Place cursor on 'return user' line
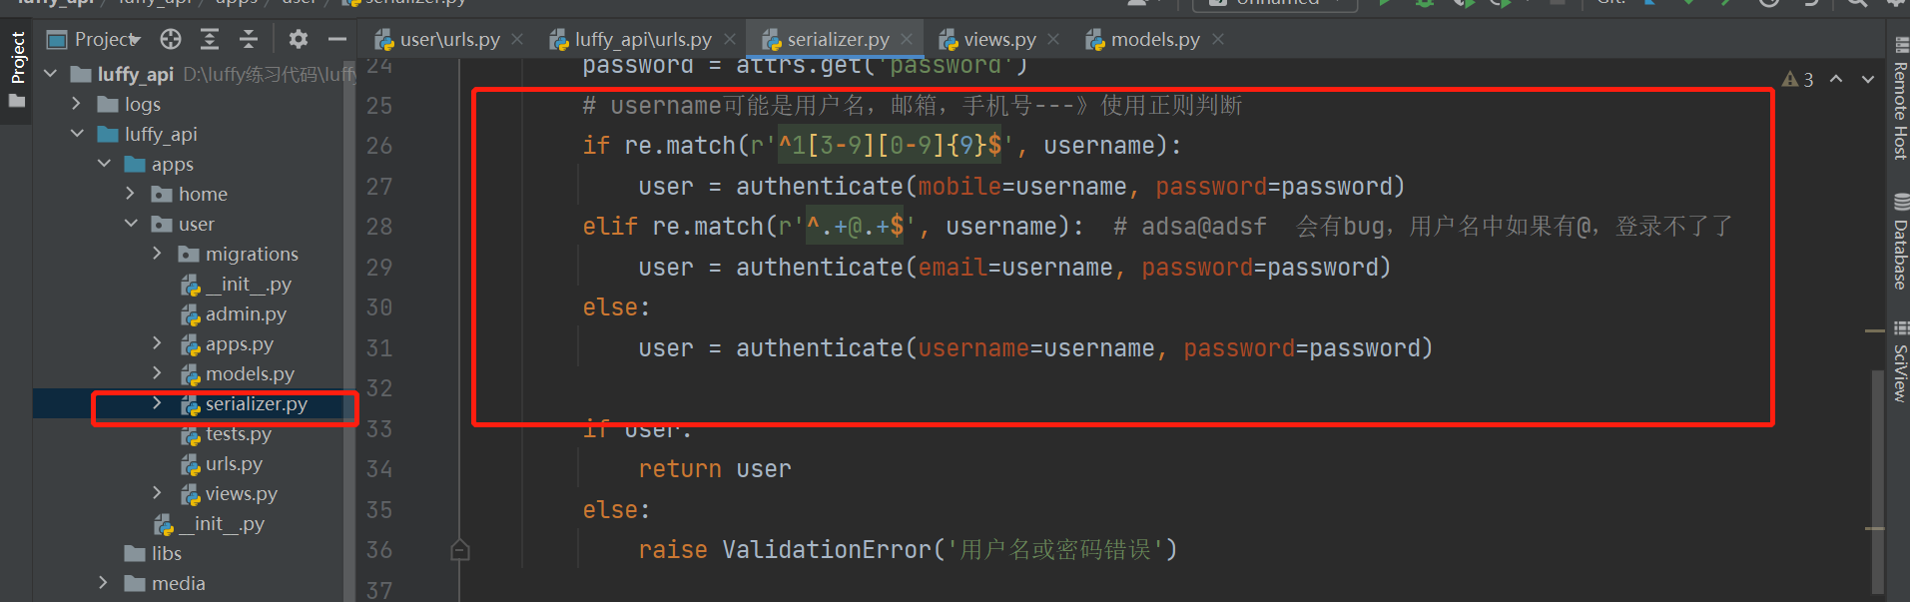 [715, 469]
